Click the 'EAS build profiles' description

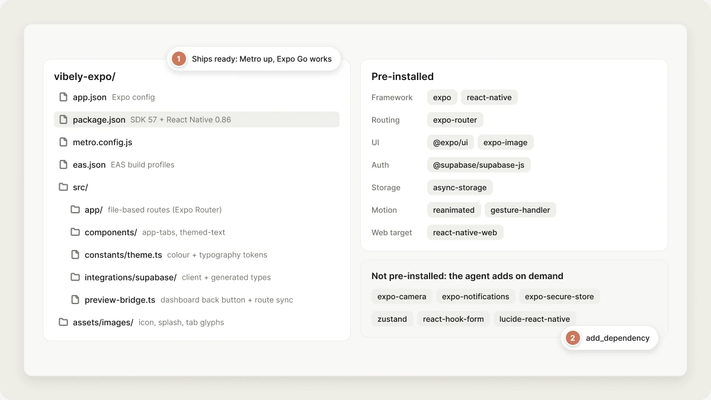[143, 165]
